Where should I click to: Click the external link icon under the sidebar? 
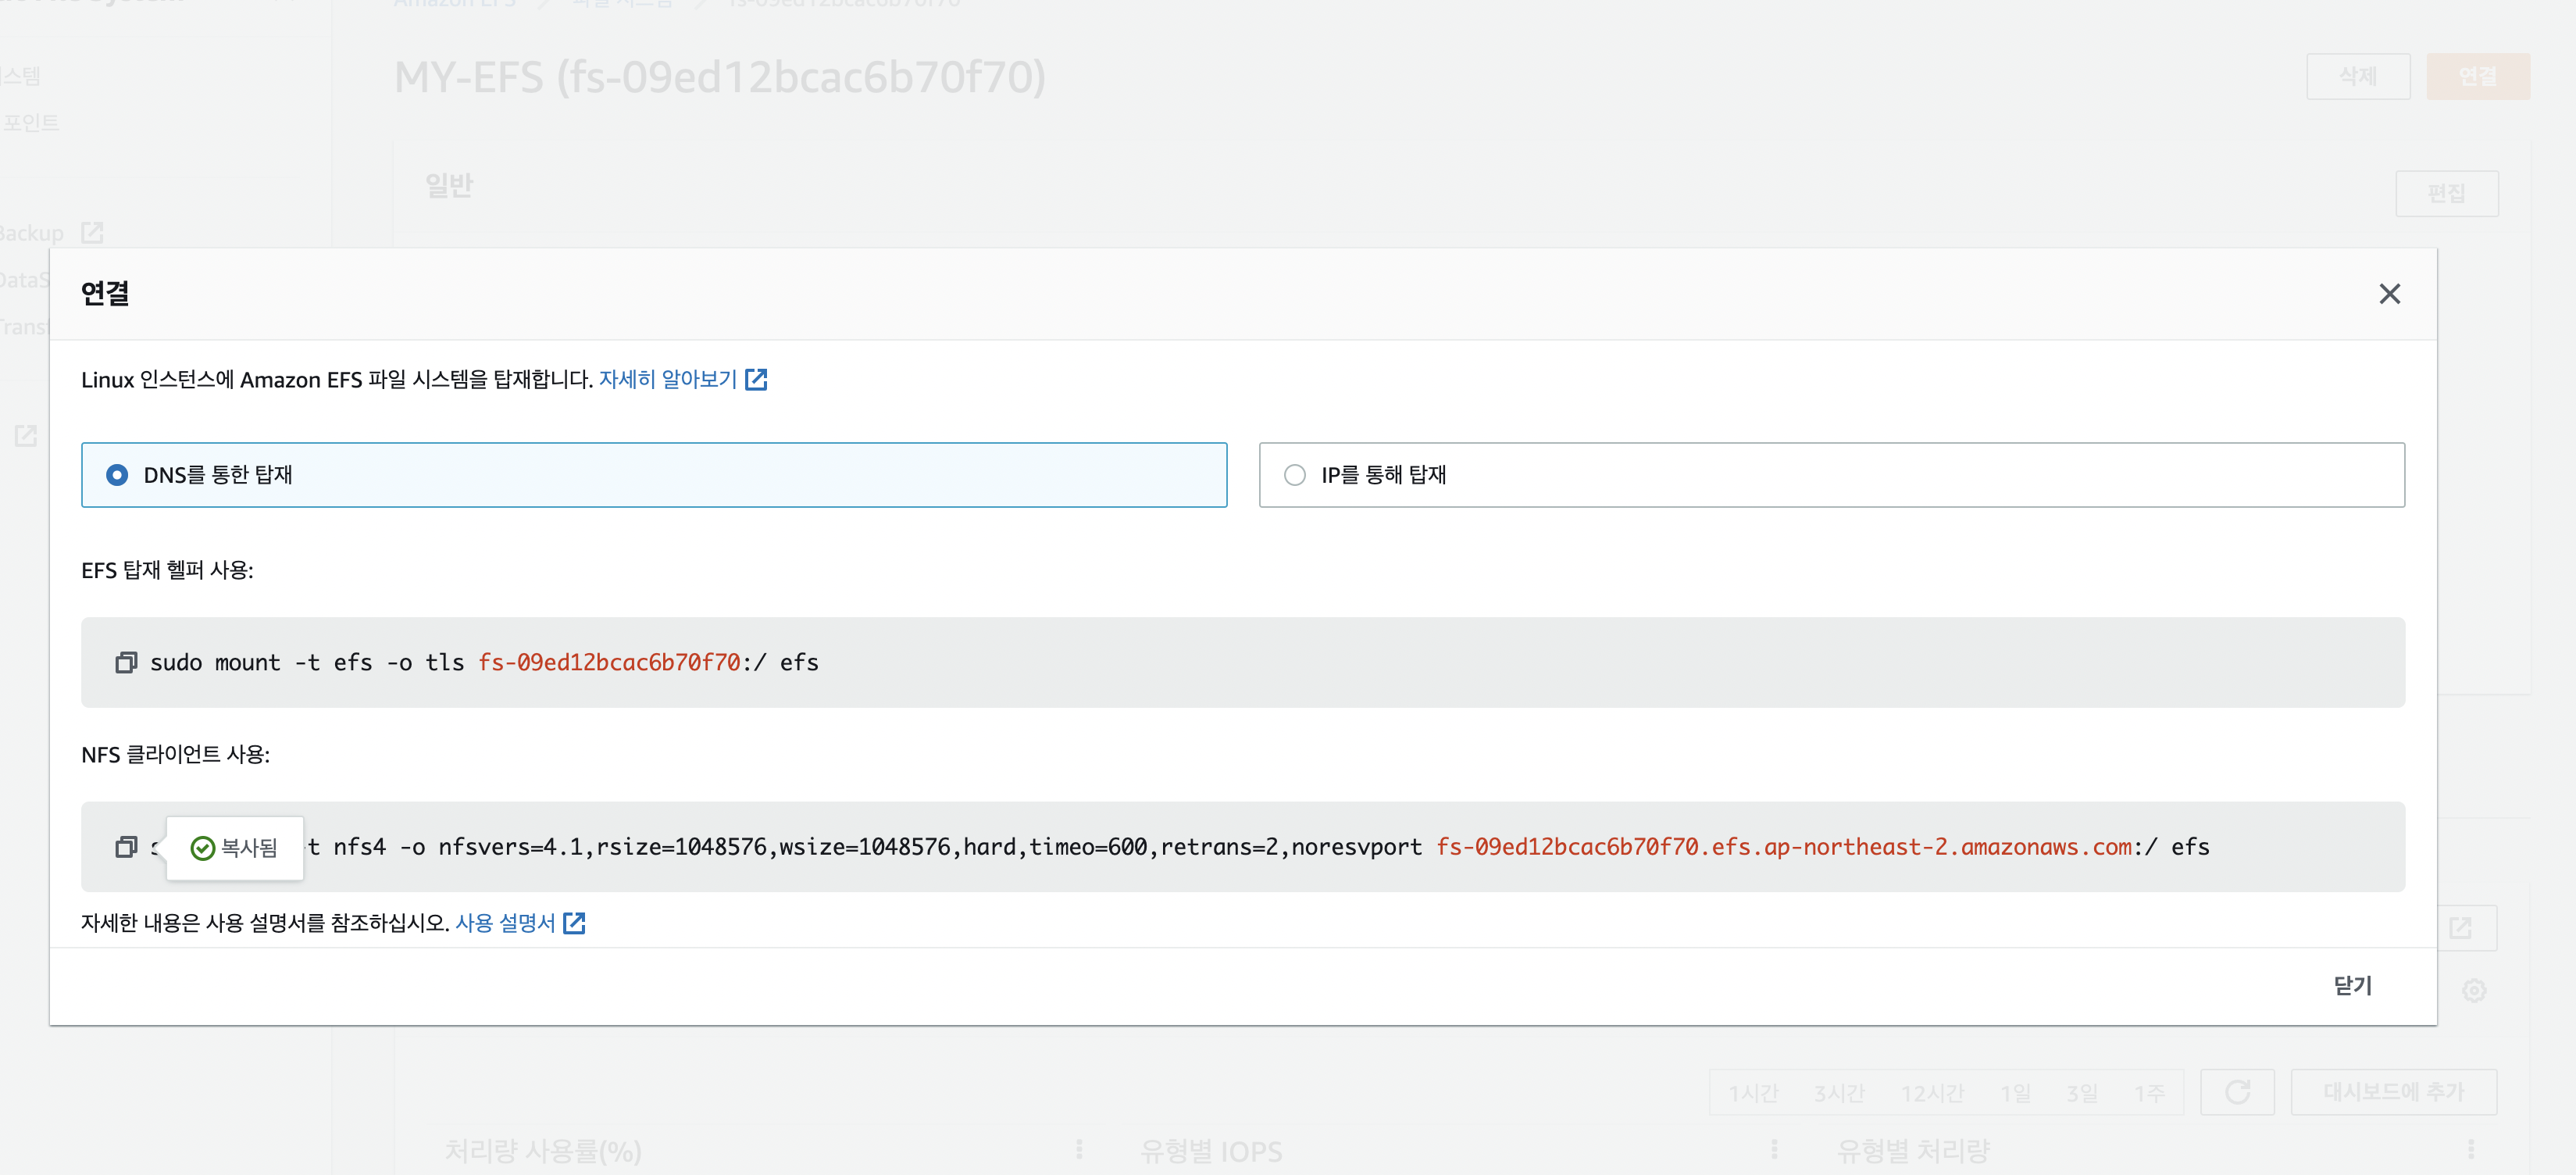[x=25, y=436]
